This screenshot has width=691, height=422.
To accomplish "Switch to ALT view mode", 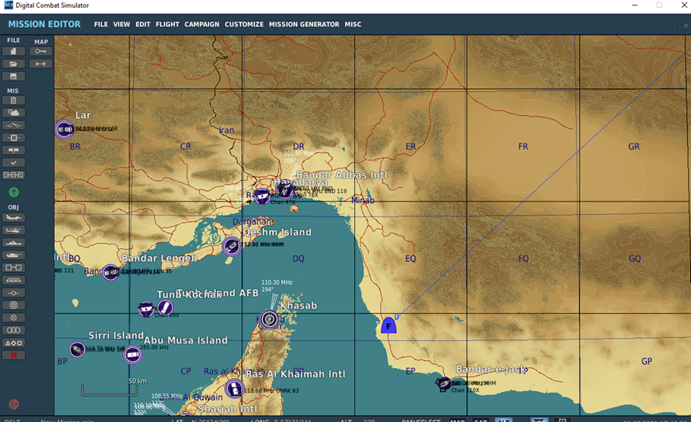I will [x=504, y=420].
